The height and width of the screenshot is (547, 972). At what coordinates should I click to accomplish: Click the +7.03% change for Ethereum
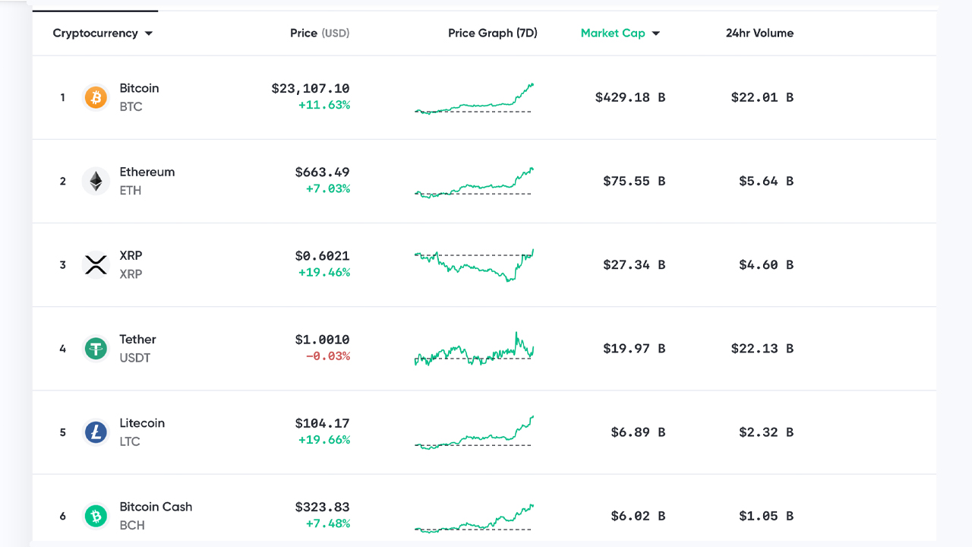click(328, 188)
